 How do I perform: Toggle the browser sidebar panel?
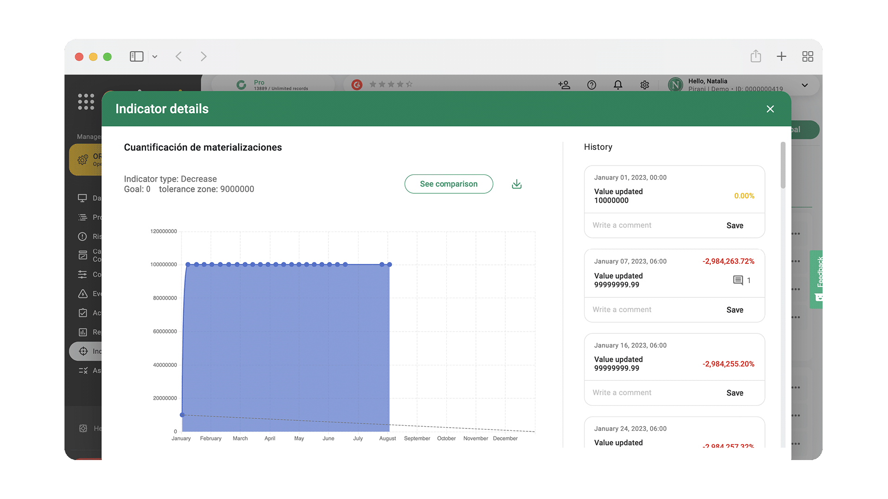[x=136, y=57]
